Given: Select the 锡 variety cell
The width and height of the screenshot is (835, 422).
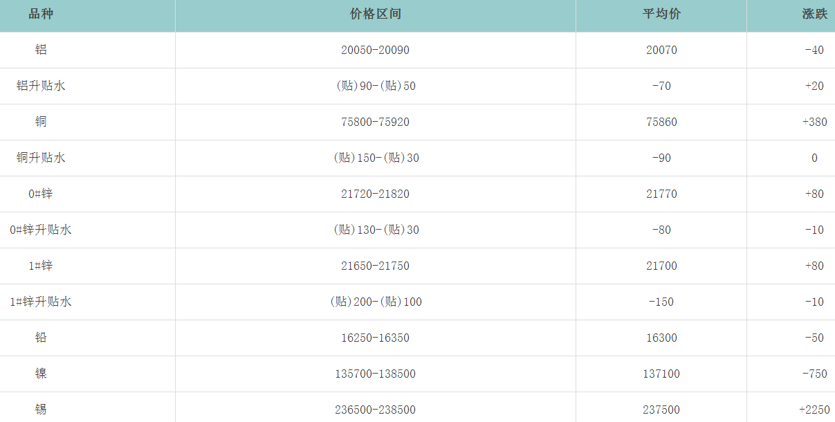Looking at the screenshot, I should pos(41,410).
